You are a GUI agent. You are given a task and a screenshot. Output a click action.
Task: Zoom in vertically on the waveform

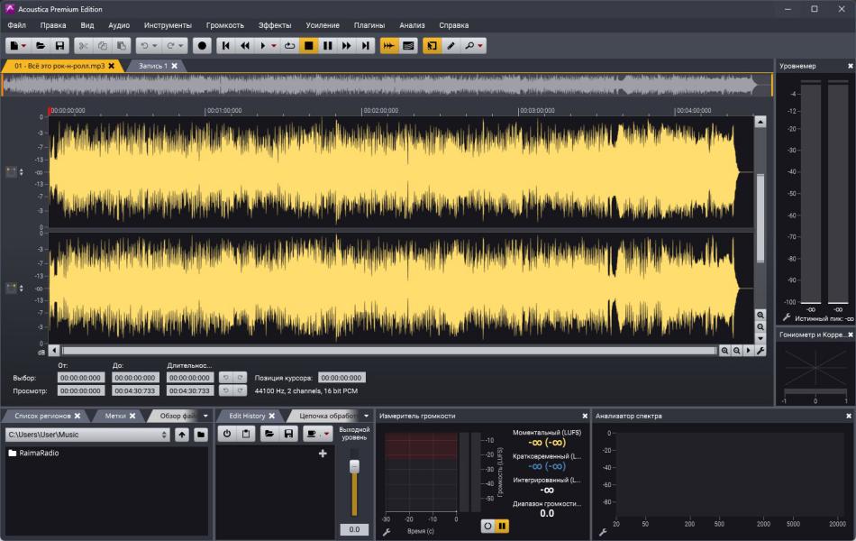click(x=760, y=315)
